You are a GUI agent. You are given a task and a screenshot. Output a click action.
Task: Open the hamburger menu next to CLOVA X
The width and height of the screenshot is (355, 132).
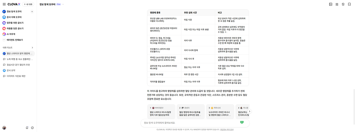coord(4,4)
